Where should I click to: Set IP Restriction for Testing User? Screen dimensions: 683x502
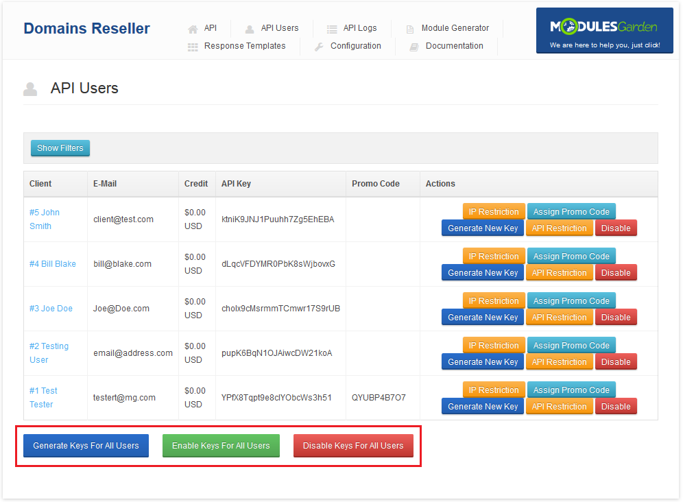[494, 346]
